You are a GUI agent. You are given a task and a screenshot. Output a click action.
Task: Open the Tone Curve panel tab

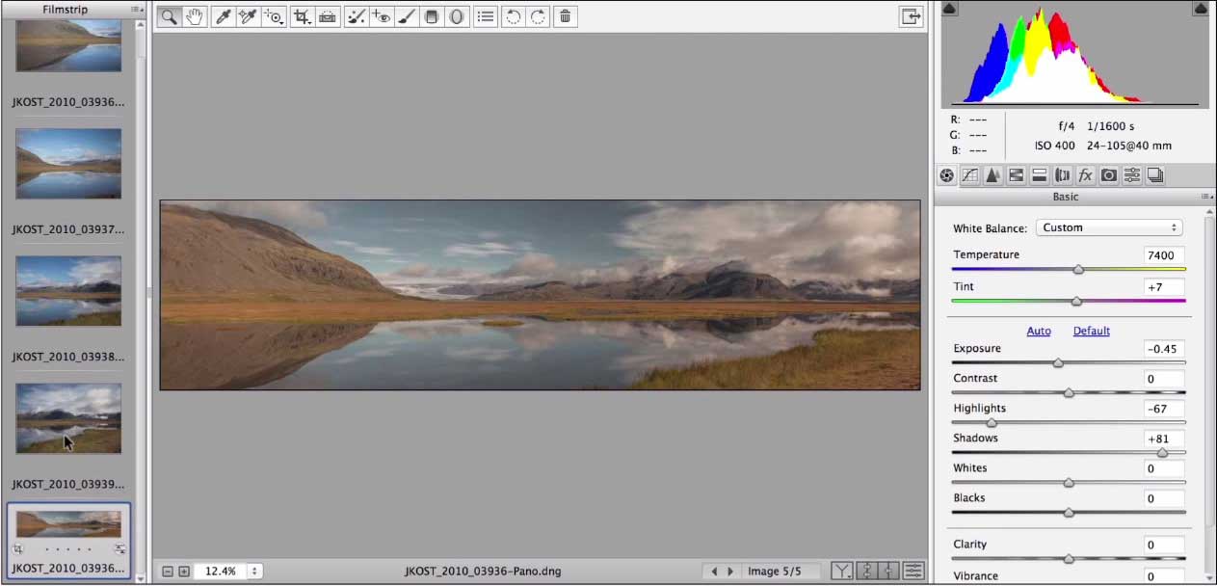[x=969, y=175]
